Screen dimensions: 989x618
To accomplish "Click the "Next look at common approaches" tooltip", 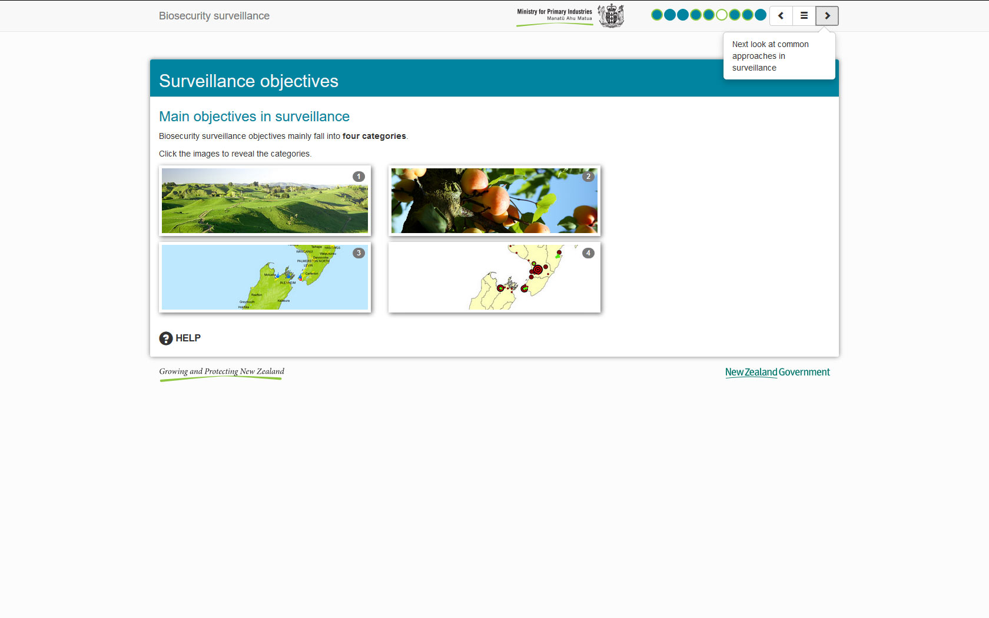I will (x=779, y=56).
